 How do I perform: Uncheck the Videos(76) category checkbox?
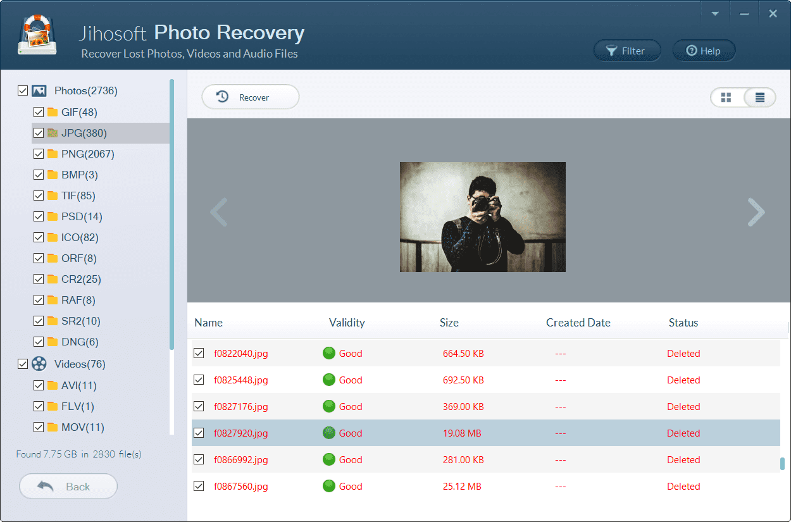(23, 364)
